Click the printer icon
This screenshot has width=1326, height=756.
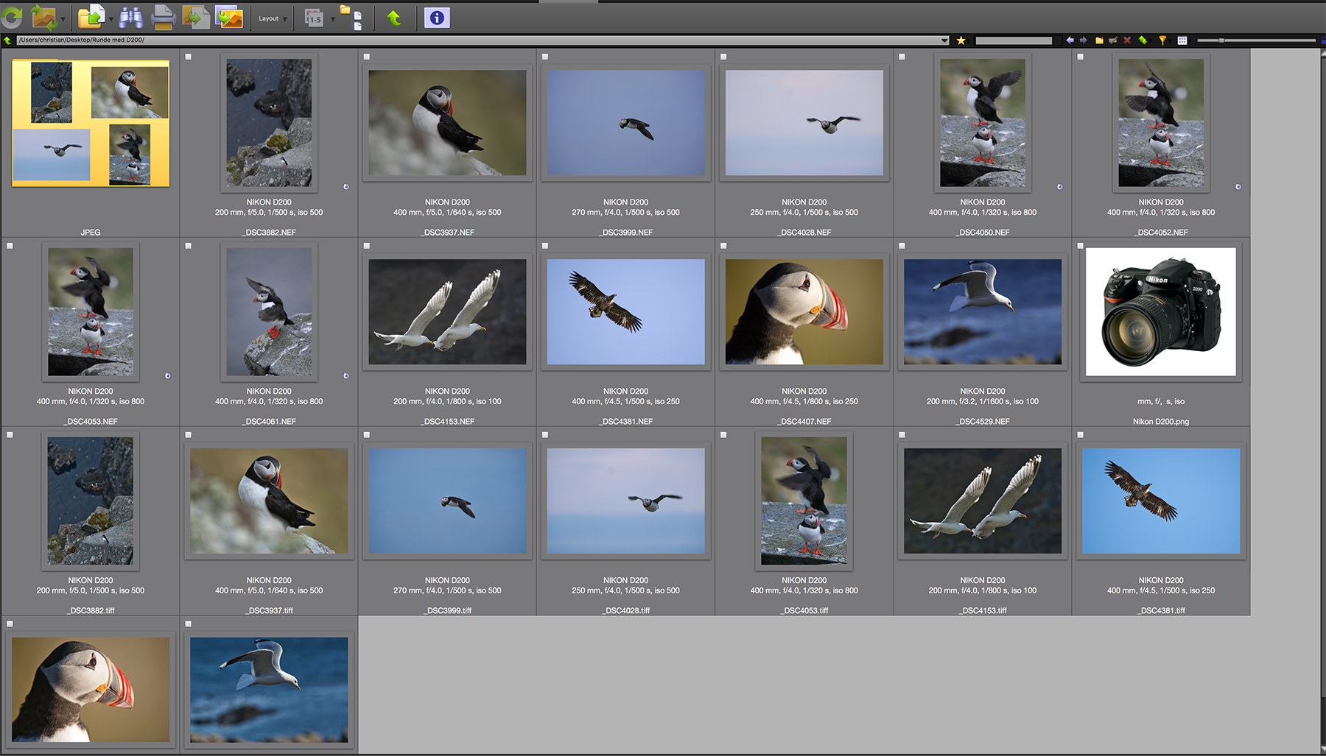click(163, 17)
